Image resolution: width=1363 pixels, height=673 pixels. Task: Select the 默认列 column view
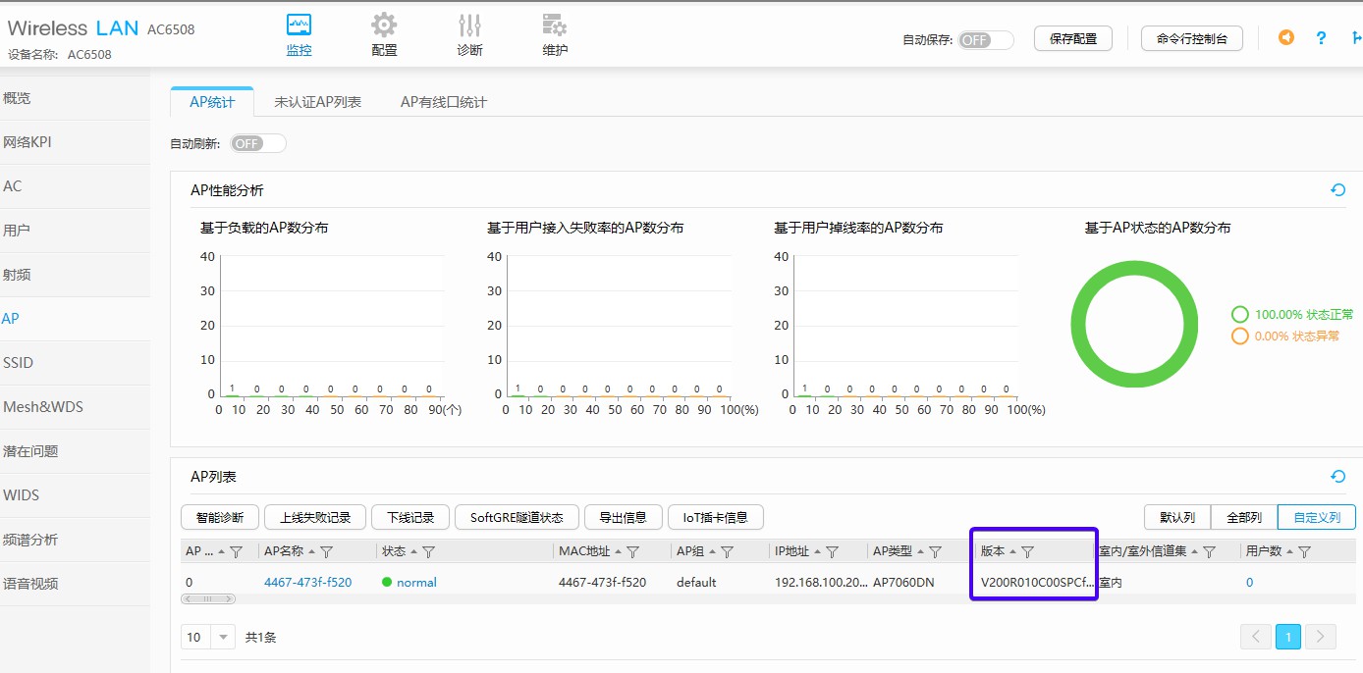pos(1177,517)
